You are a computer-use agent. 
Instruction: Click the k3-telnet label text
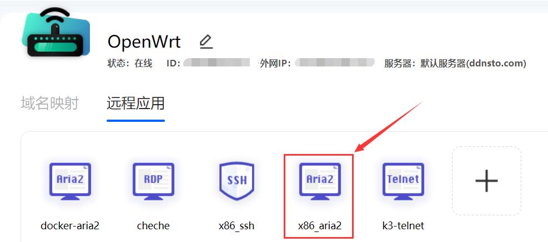[403, 225]
